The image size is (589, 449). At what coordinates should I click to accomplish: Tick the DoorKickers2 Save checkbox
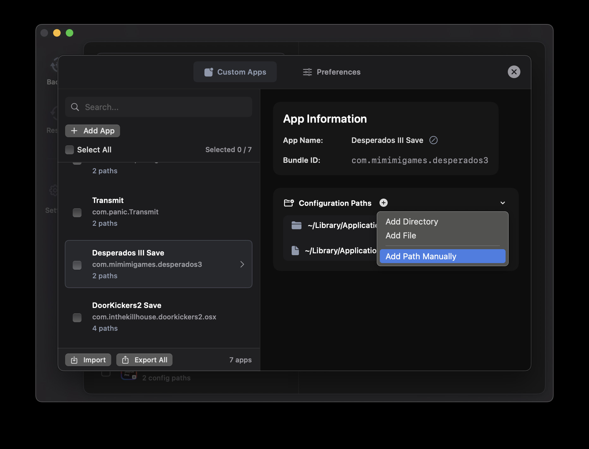tap(77, 317)
